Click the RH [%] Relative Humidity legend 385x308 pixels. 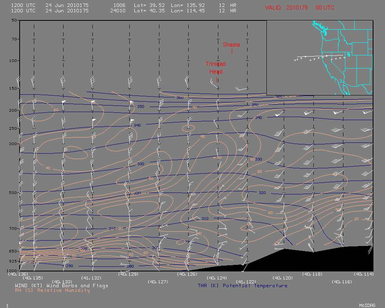pyautogui.click(x=52, y=290)
